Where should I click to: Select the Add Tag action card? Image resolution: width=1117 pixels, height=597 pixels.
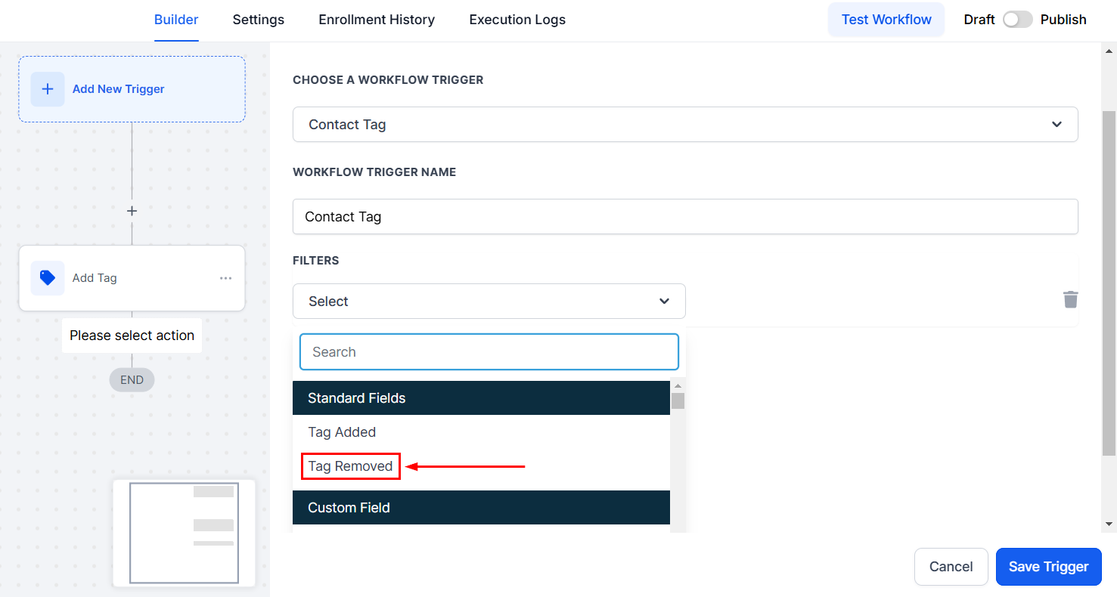point(132,278)
